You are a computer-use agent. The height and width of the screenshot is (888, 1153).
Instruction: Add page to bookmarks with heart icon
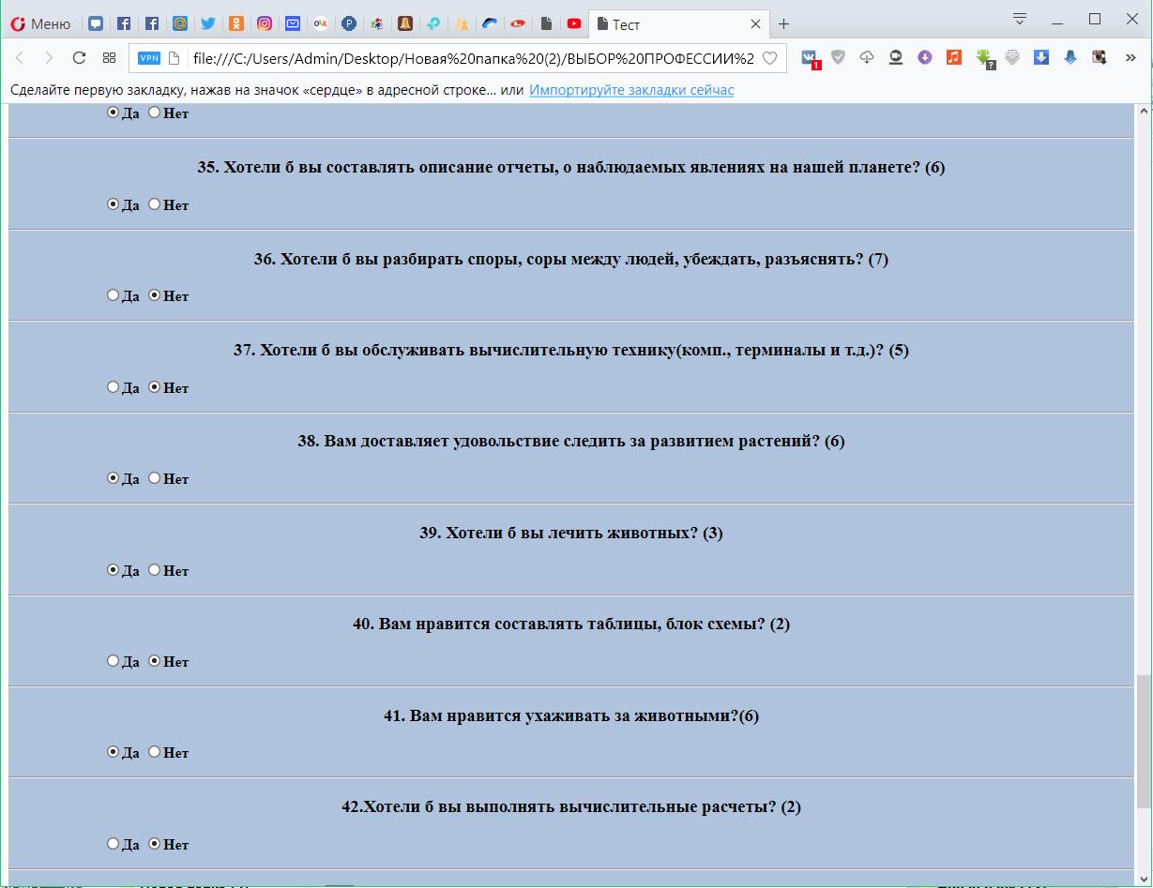click(769, 58)
